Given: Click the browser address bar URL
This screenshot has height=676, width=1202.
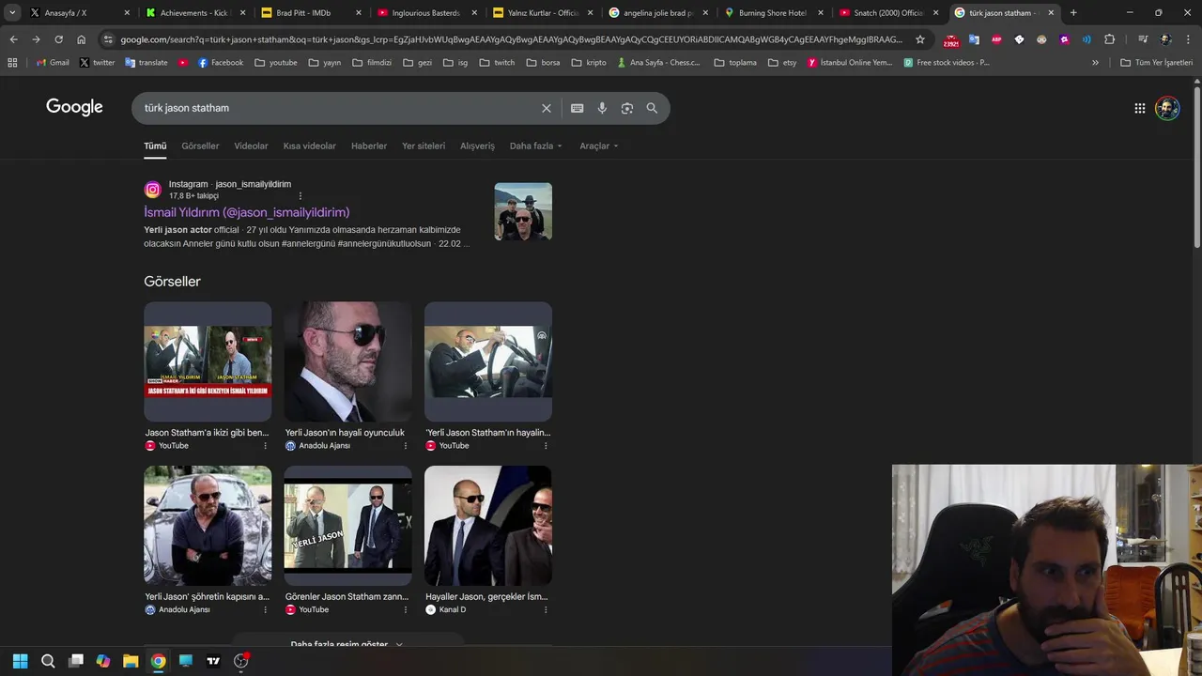Looking at the screenshot, I should point(512,39).
